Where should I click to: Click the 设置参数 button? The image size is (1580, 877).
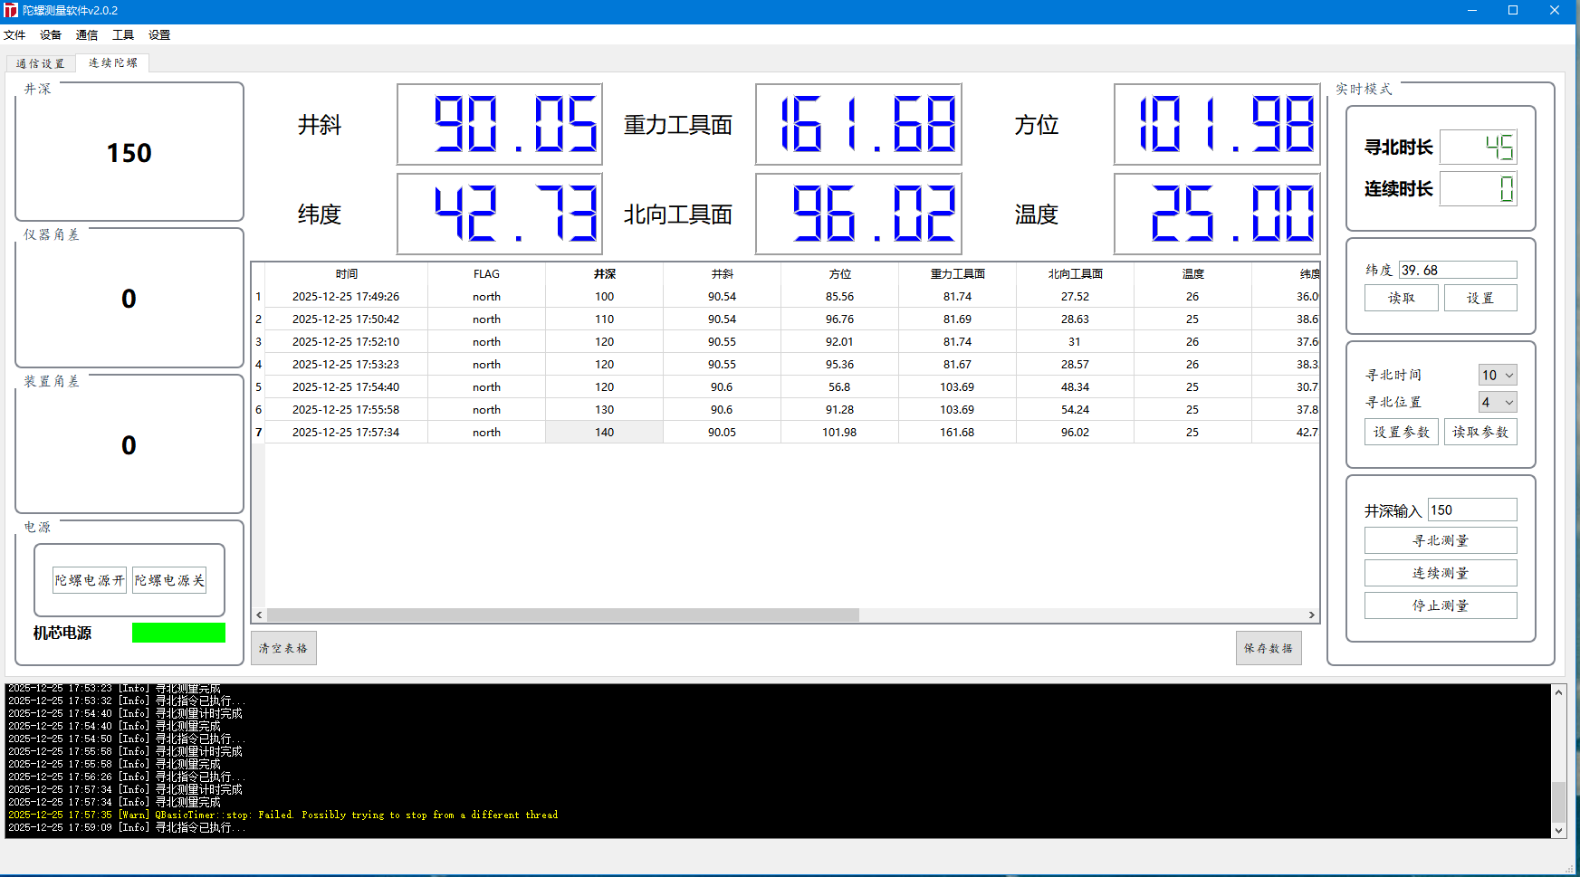[x=1401, y=432]
